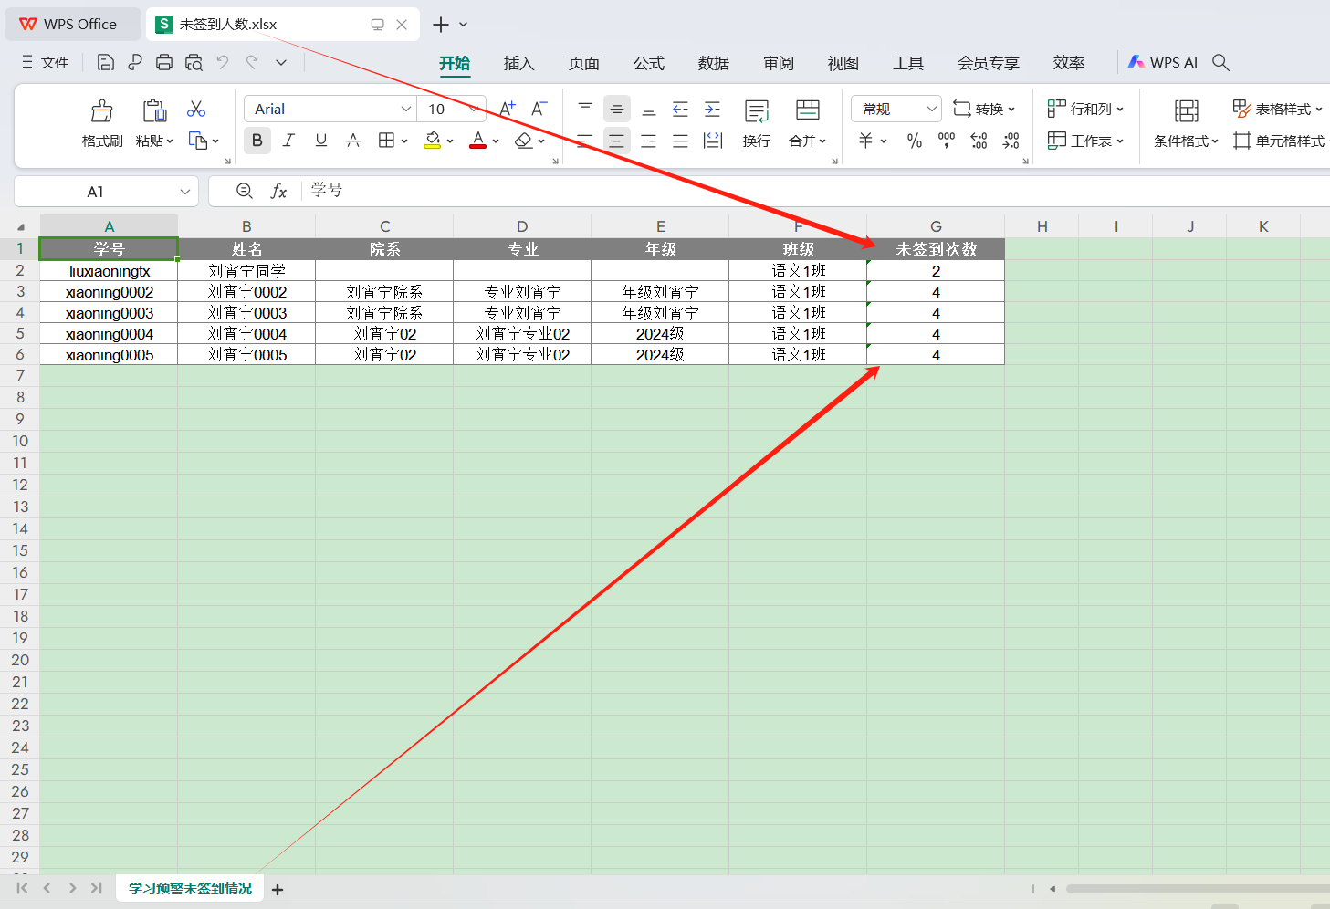The image size is (1330, 909).
Task: Open the 数据 ribbon tab
Action: coord(713,63)
